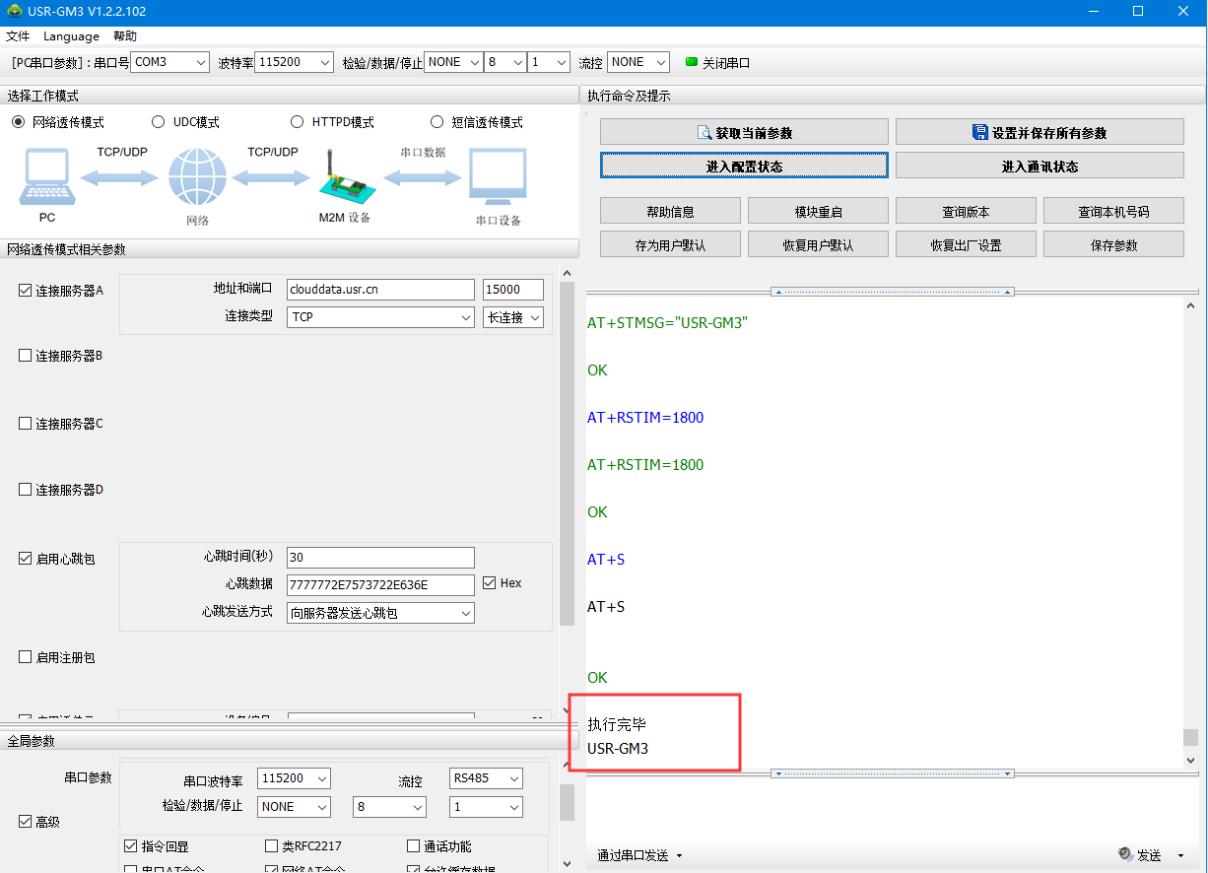1208x873 pixels.
Task: Click the floppy disk icon on 设置并保存所有参数
Action: 980,133
